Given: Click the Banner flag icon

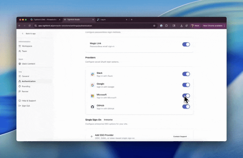Looking at the screenshot, I should tap(20, 92).
